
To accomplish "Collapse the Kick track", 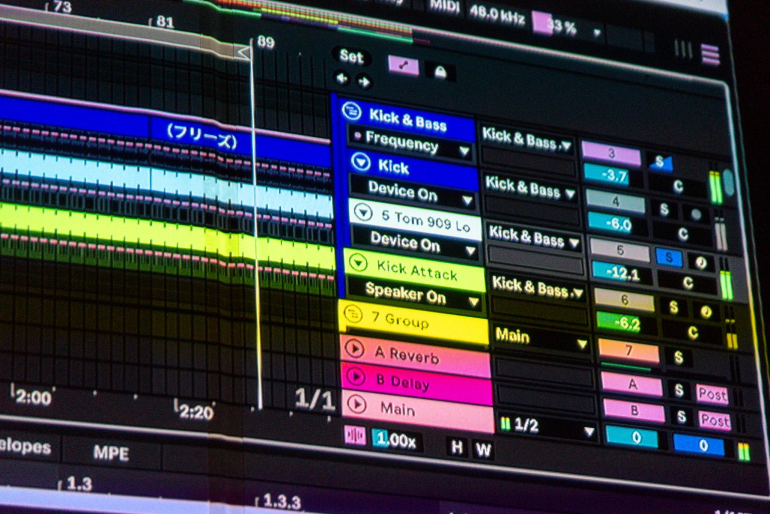I will (360, 162).
